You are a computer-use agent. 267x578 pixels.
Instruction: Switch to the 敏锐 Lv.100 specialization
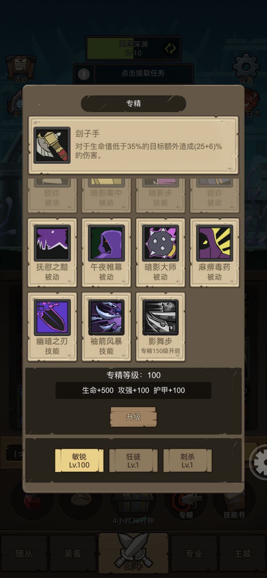(79, 461)
